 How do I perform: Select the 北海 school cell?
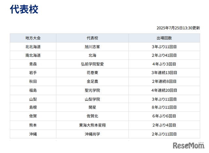(x=92, y=55)
